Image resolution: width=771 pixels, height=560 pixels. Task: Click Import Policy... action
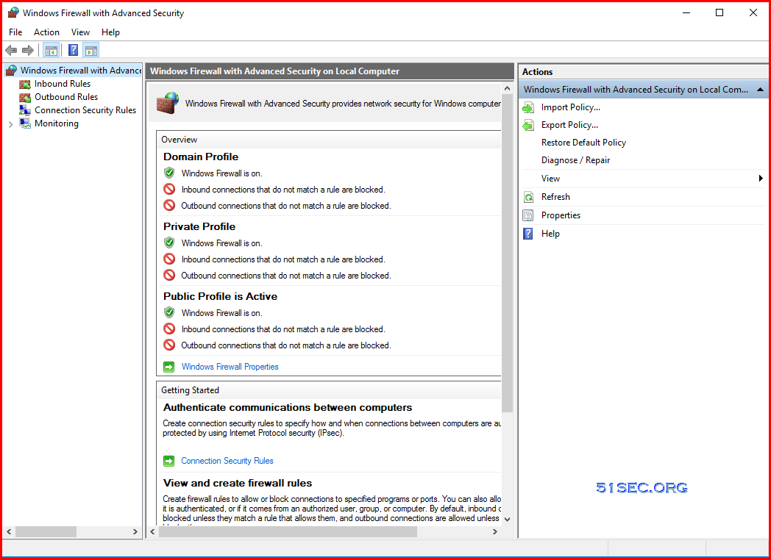click(571, 107)
